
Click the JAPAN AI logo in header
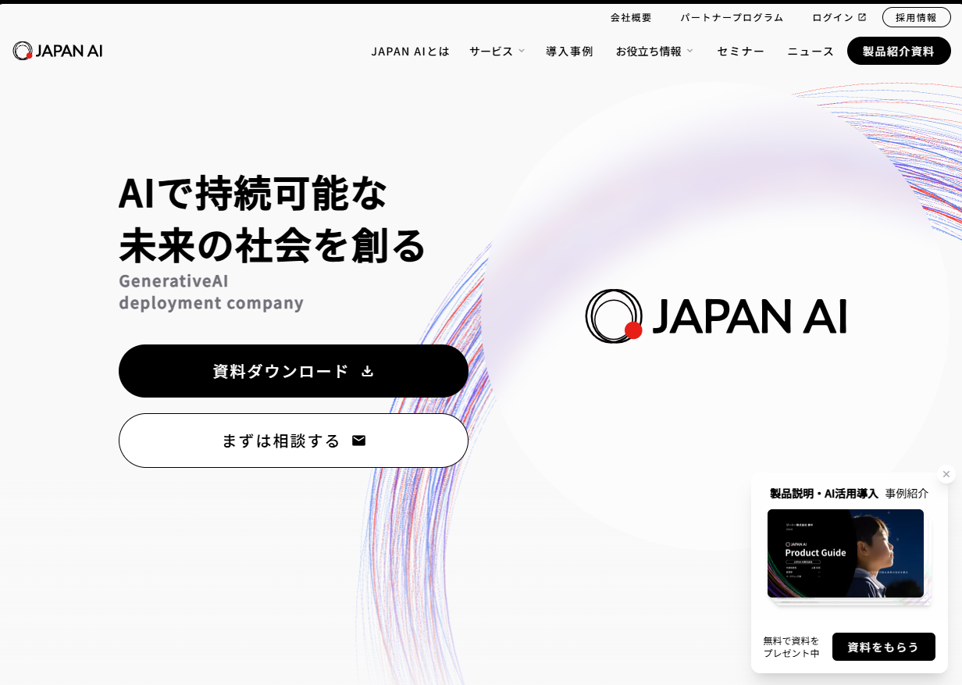(x=58, y=51)
